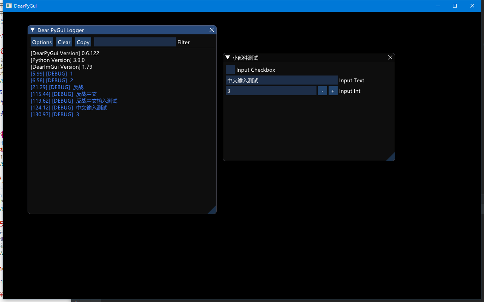Increase Input Int using the plus button

coord(333,91)
